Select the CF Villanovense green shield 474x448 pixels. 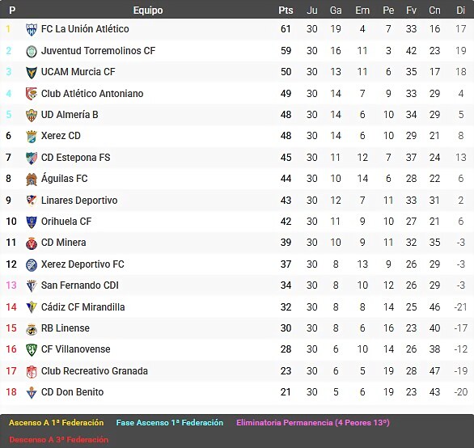32,350
